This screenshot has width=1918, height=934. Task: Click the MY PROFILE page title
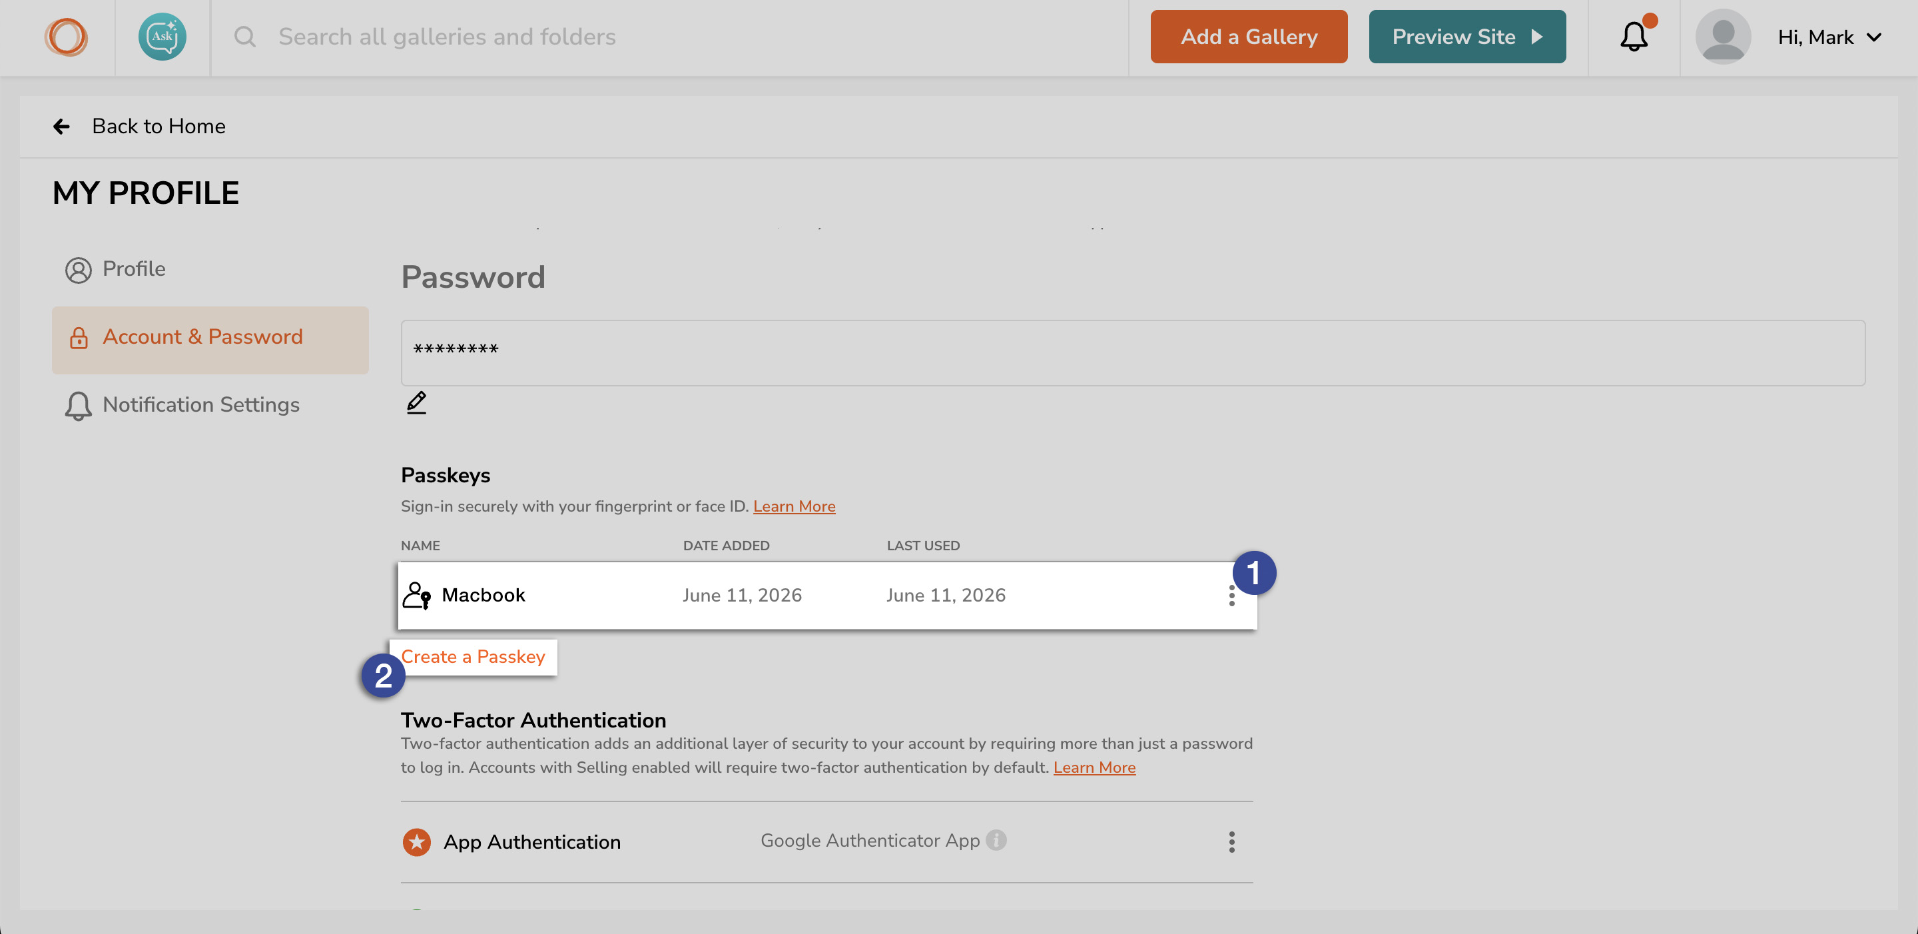(x=146, y=193)
